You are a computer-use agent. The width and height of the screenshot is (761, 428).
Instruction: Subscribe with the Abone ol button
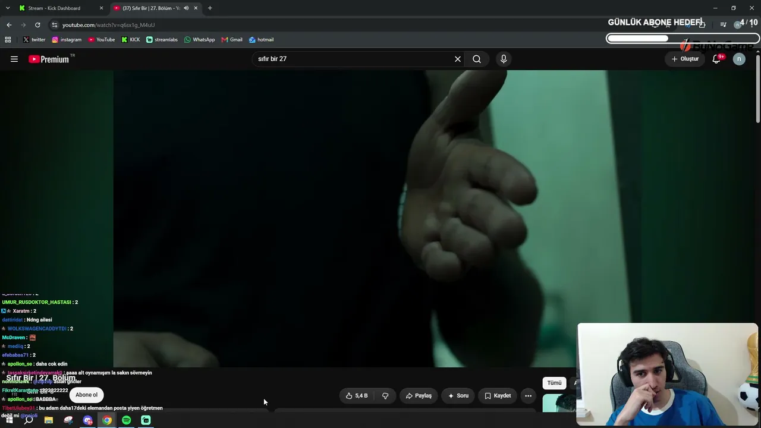click(86, 395)
